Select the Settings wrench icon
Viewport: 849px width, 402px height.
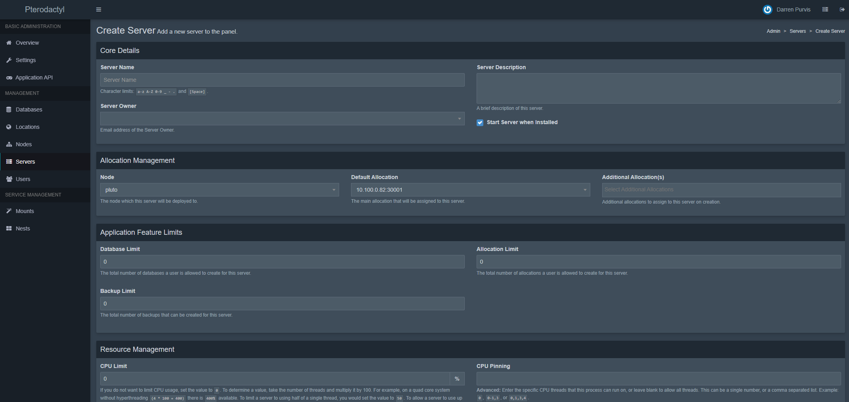click(9, 60)
